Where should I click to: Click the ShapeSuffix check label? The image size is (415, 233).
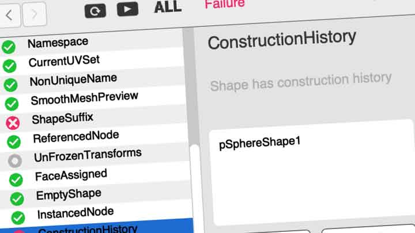coord(62,118)
